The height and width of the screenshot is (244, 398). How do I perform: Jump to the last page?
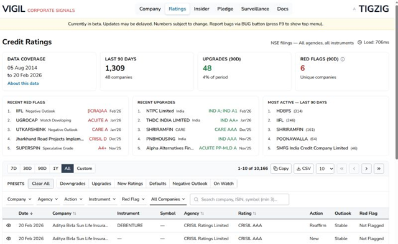tap(379, 169)
